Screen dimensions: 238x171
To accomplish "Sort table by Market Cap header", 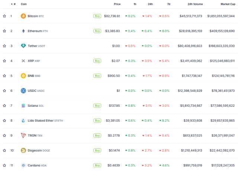I will [x=227, y=4].
